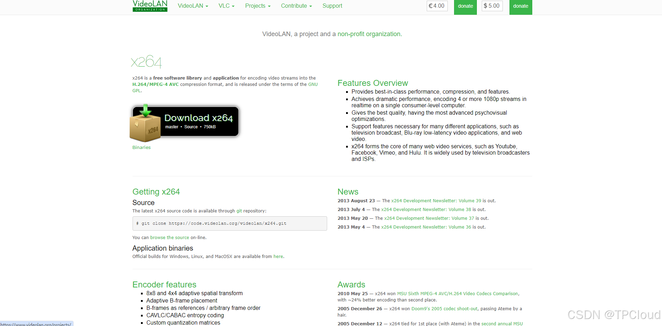Open the VideoLAN Organization logo
Viewport: 662px width, 326px height.
pyautogui.click(x=150, y=6)
